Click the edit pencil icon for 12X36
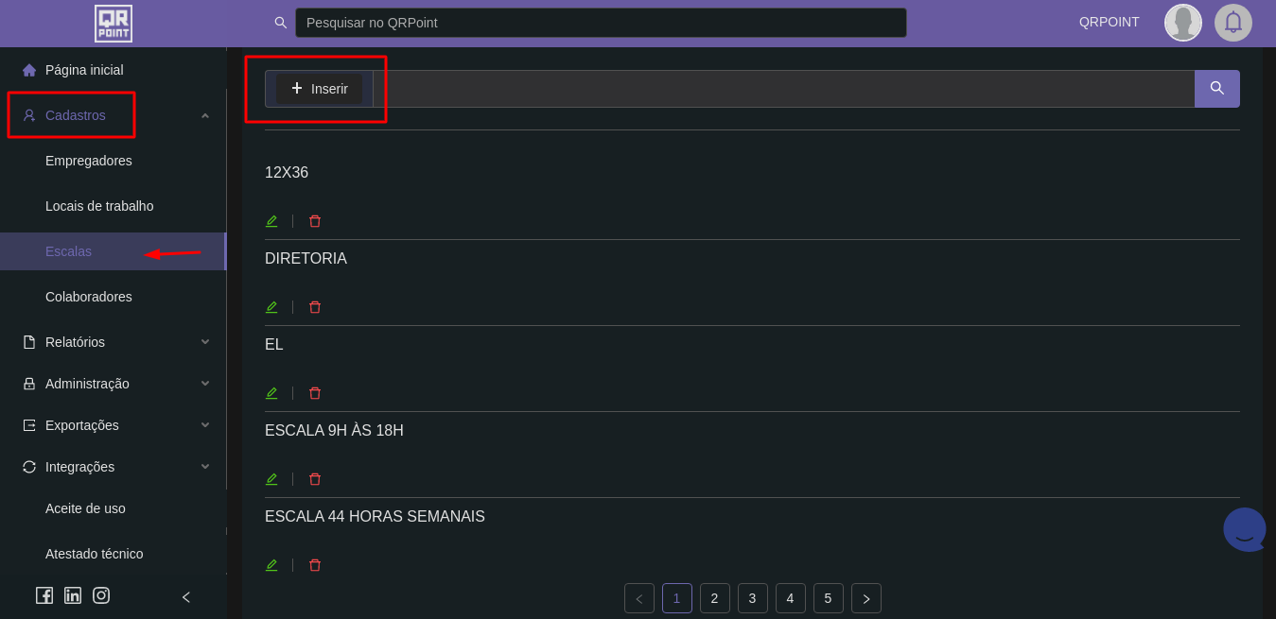Image resolution: width=1276 pixels, height=619 pixels. [x=271, y=221]
